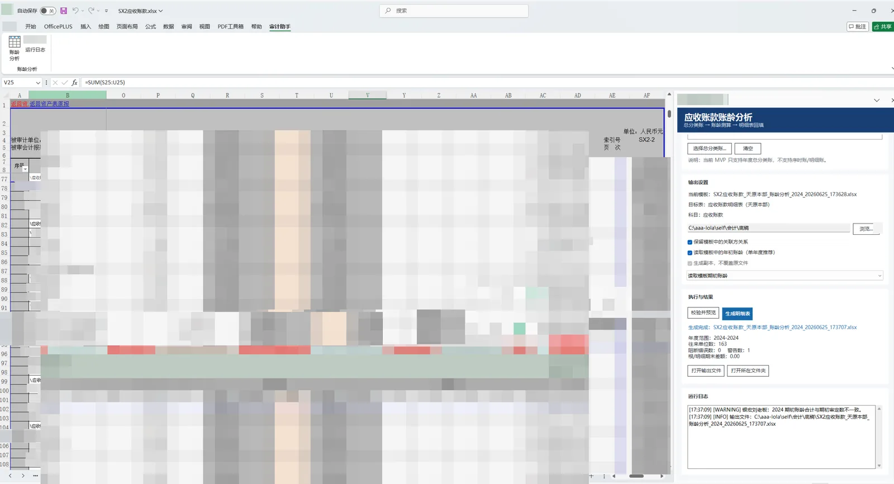Click the formula bar containing =SUM(S25:U25)

click(486, 82)
